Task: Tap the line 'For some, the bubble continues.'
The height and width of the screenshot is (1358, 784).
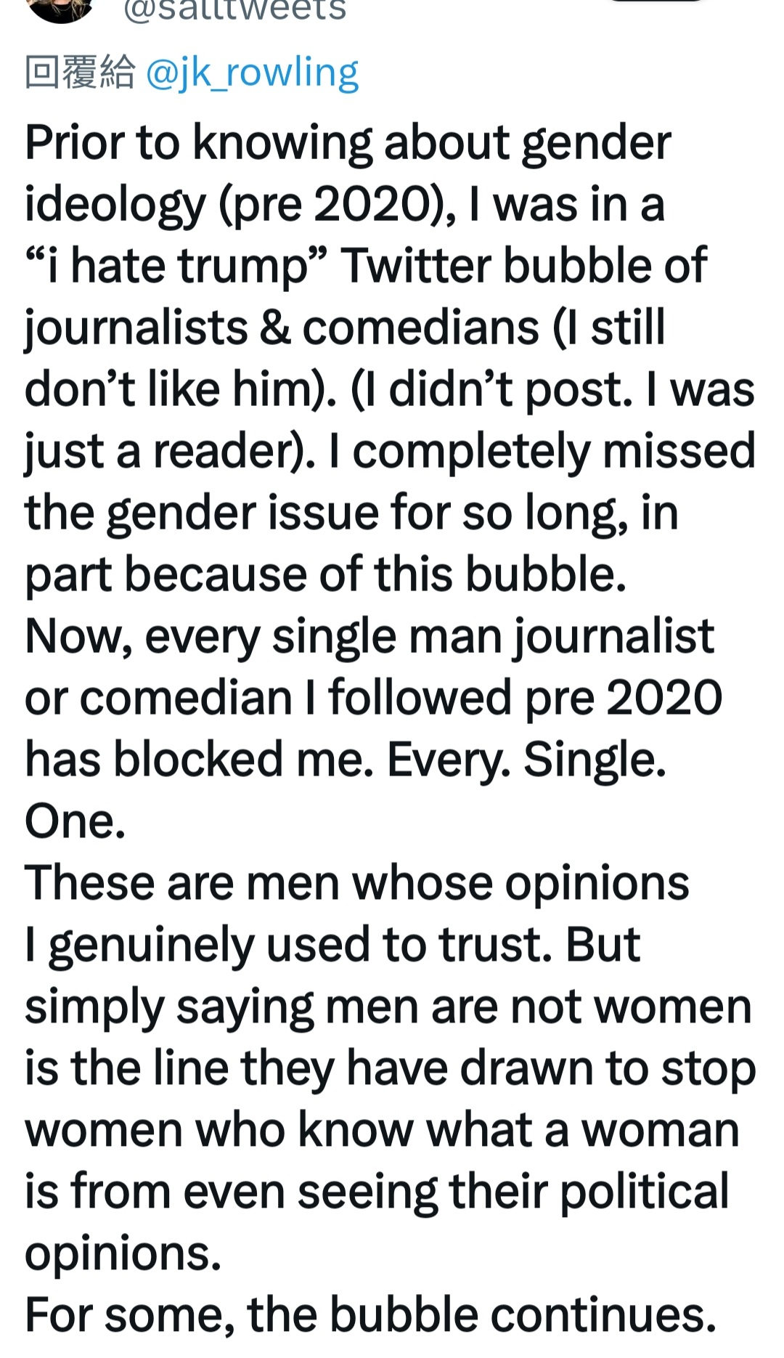Action: click(370, 1315)
